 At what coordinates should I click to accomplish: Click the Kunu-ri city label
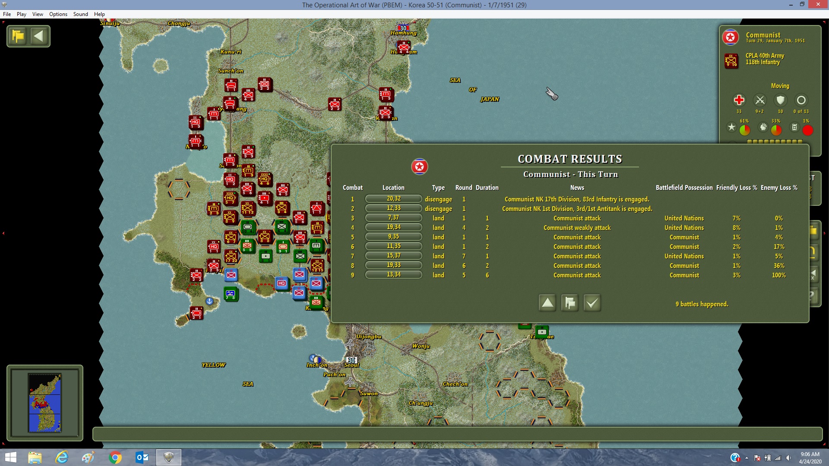[231, 52]
